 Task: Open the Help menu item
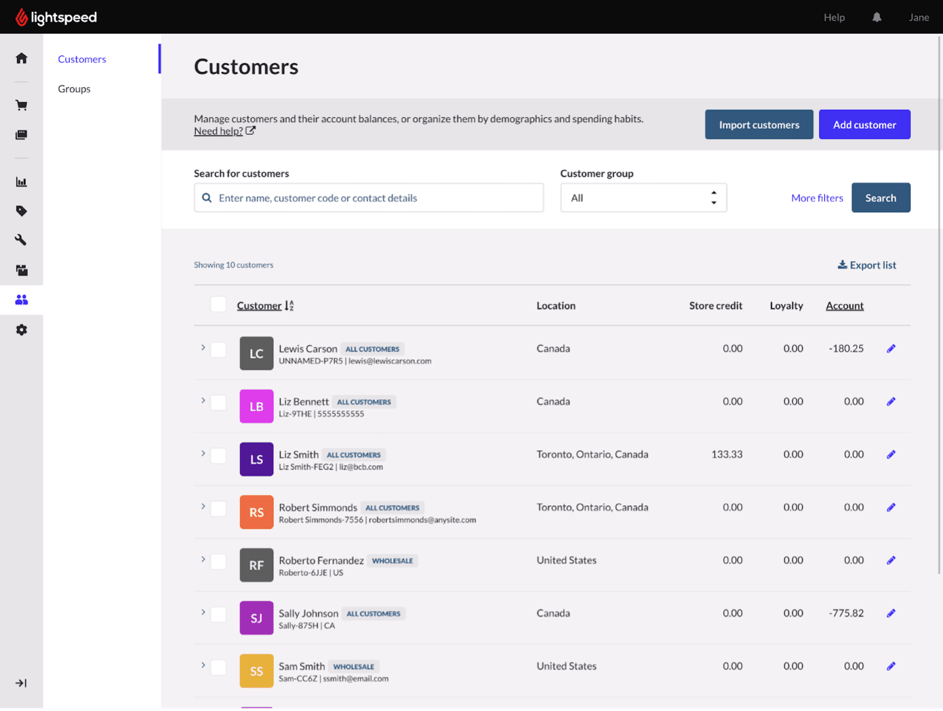pos(834,17)
